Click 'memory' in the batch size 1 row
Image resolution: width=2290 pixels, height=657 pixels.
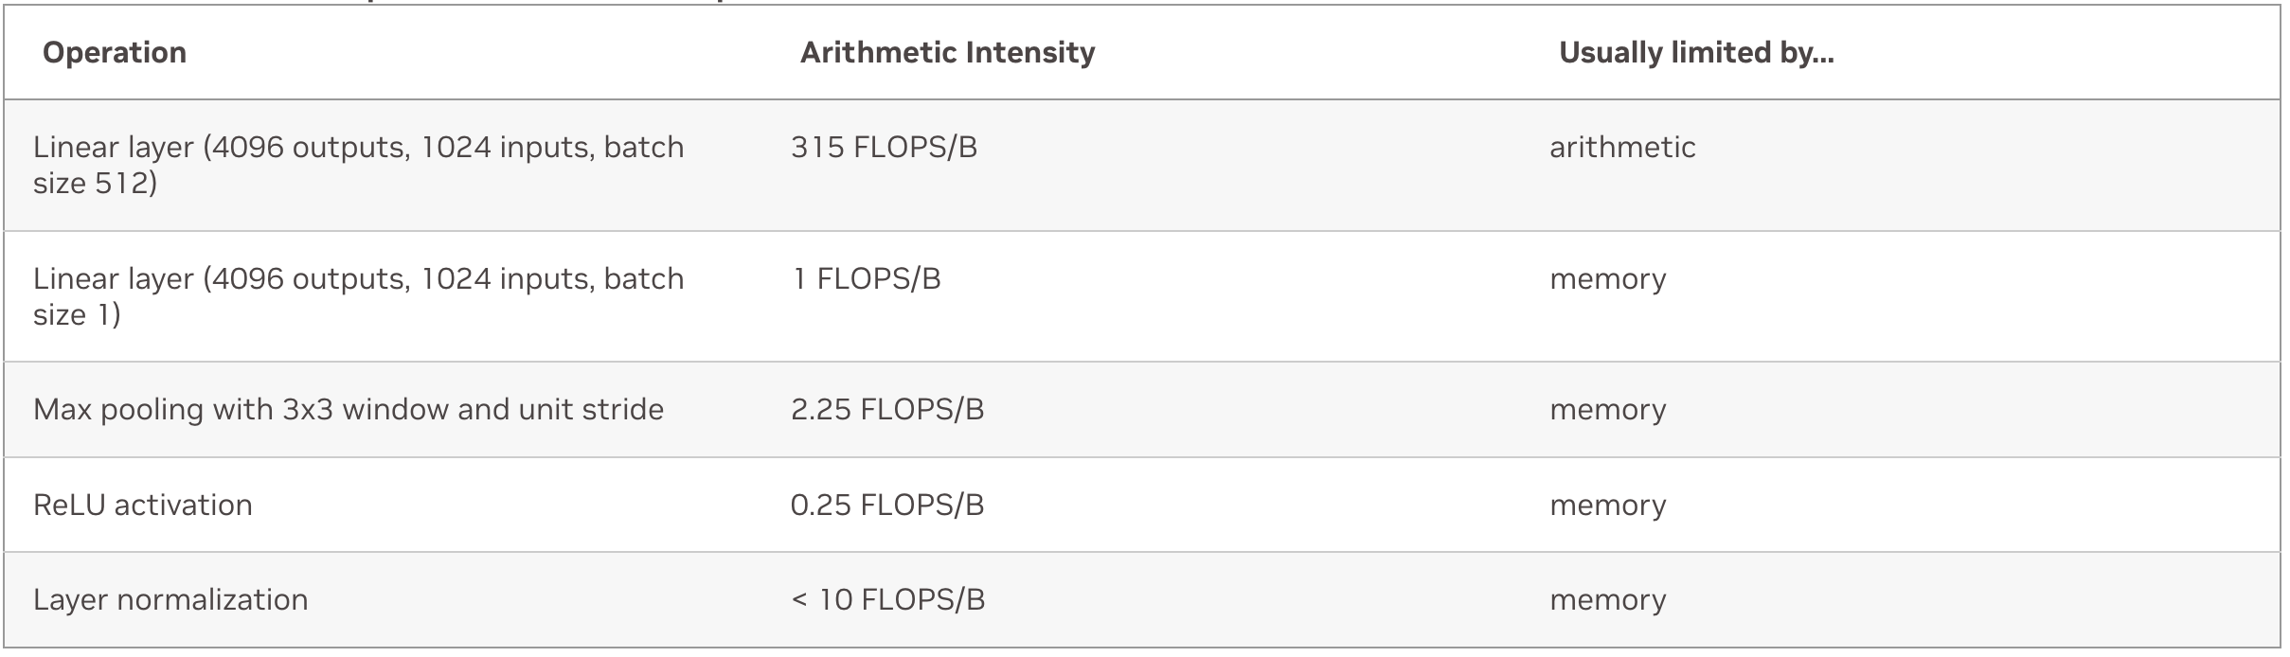1608,278
